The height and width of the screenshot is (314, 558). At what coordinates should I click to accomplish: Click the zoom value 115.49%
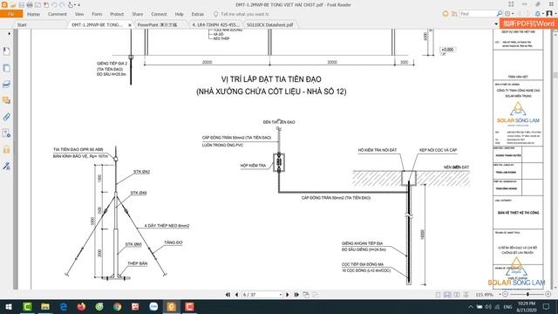tap(484, 295)
